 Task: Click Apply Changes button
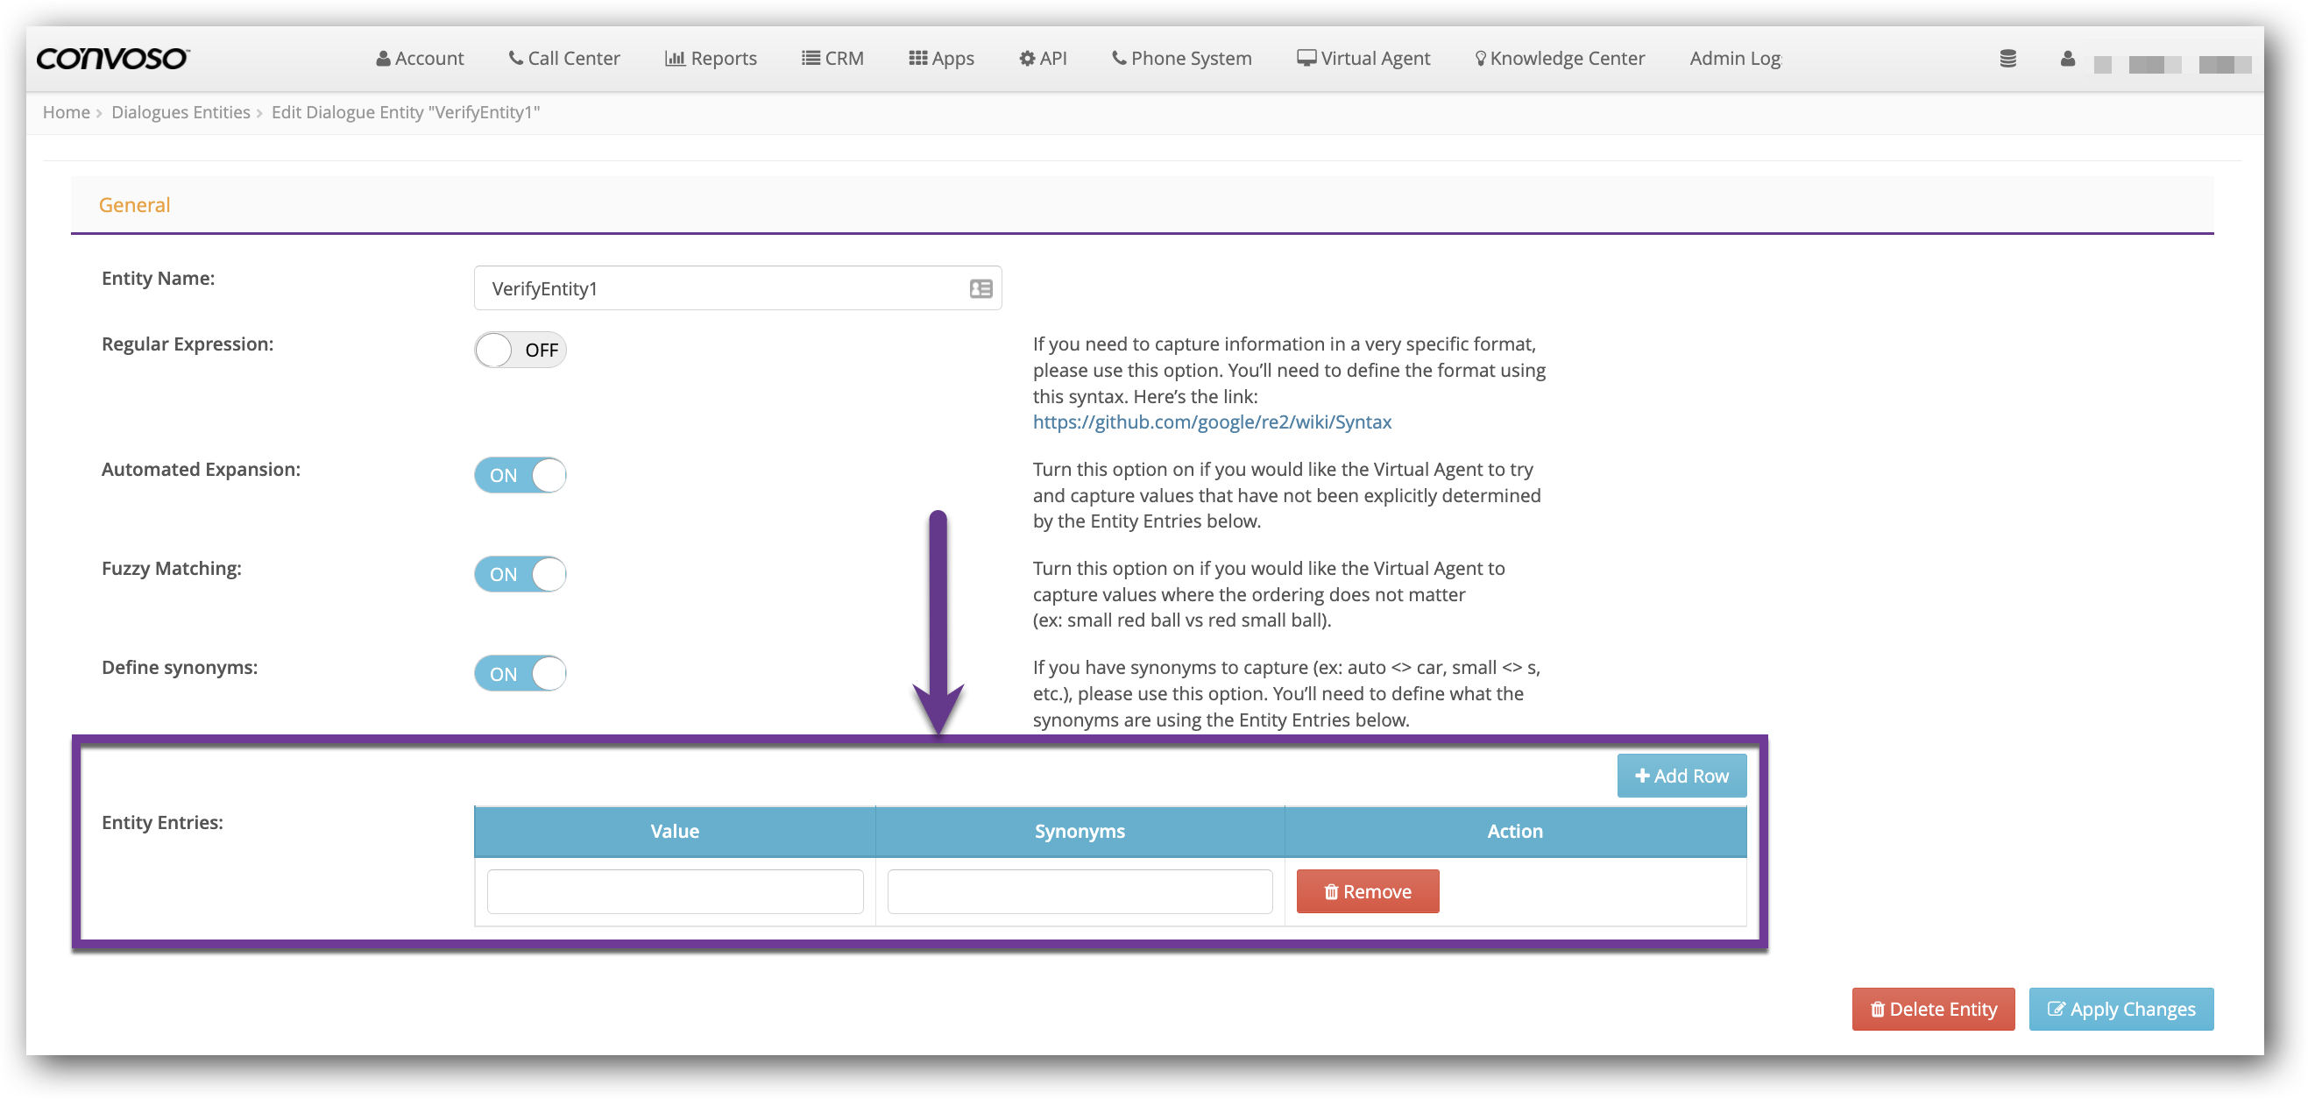pyautogui.click(x=2120, y=1009)
